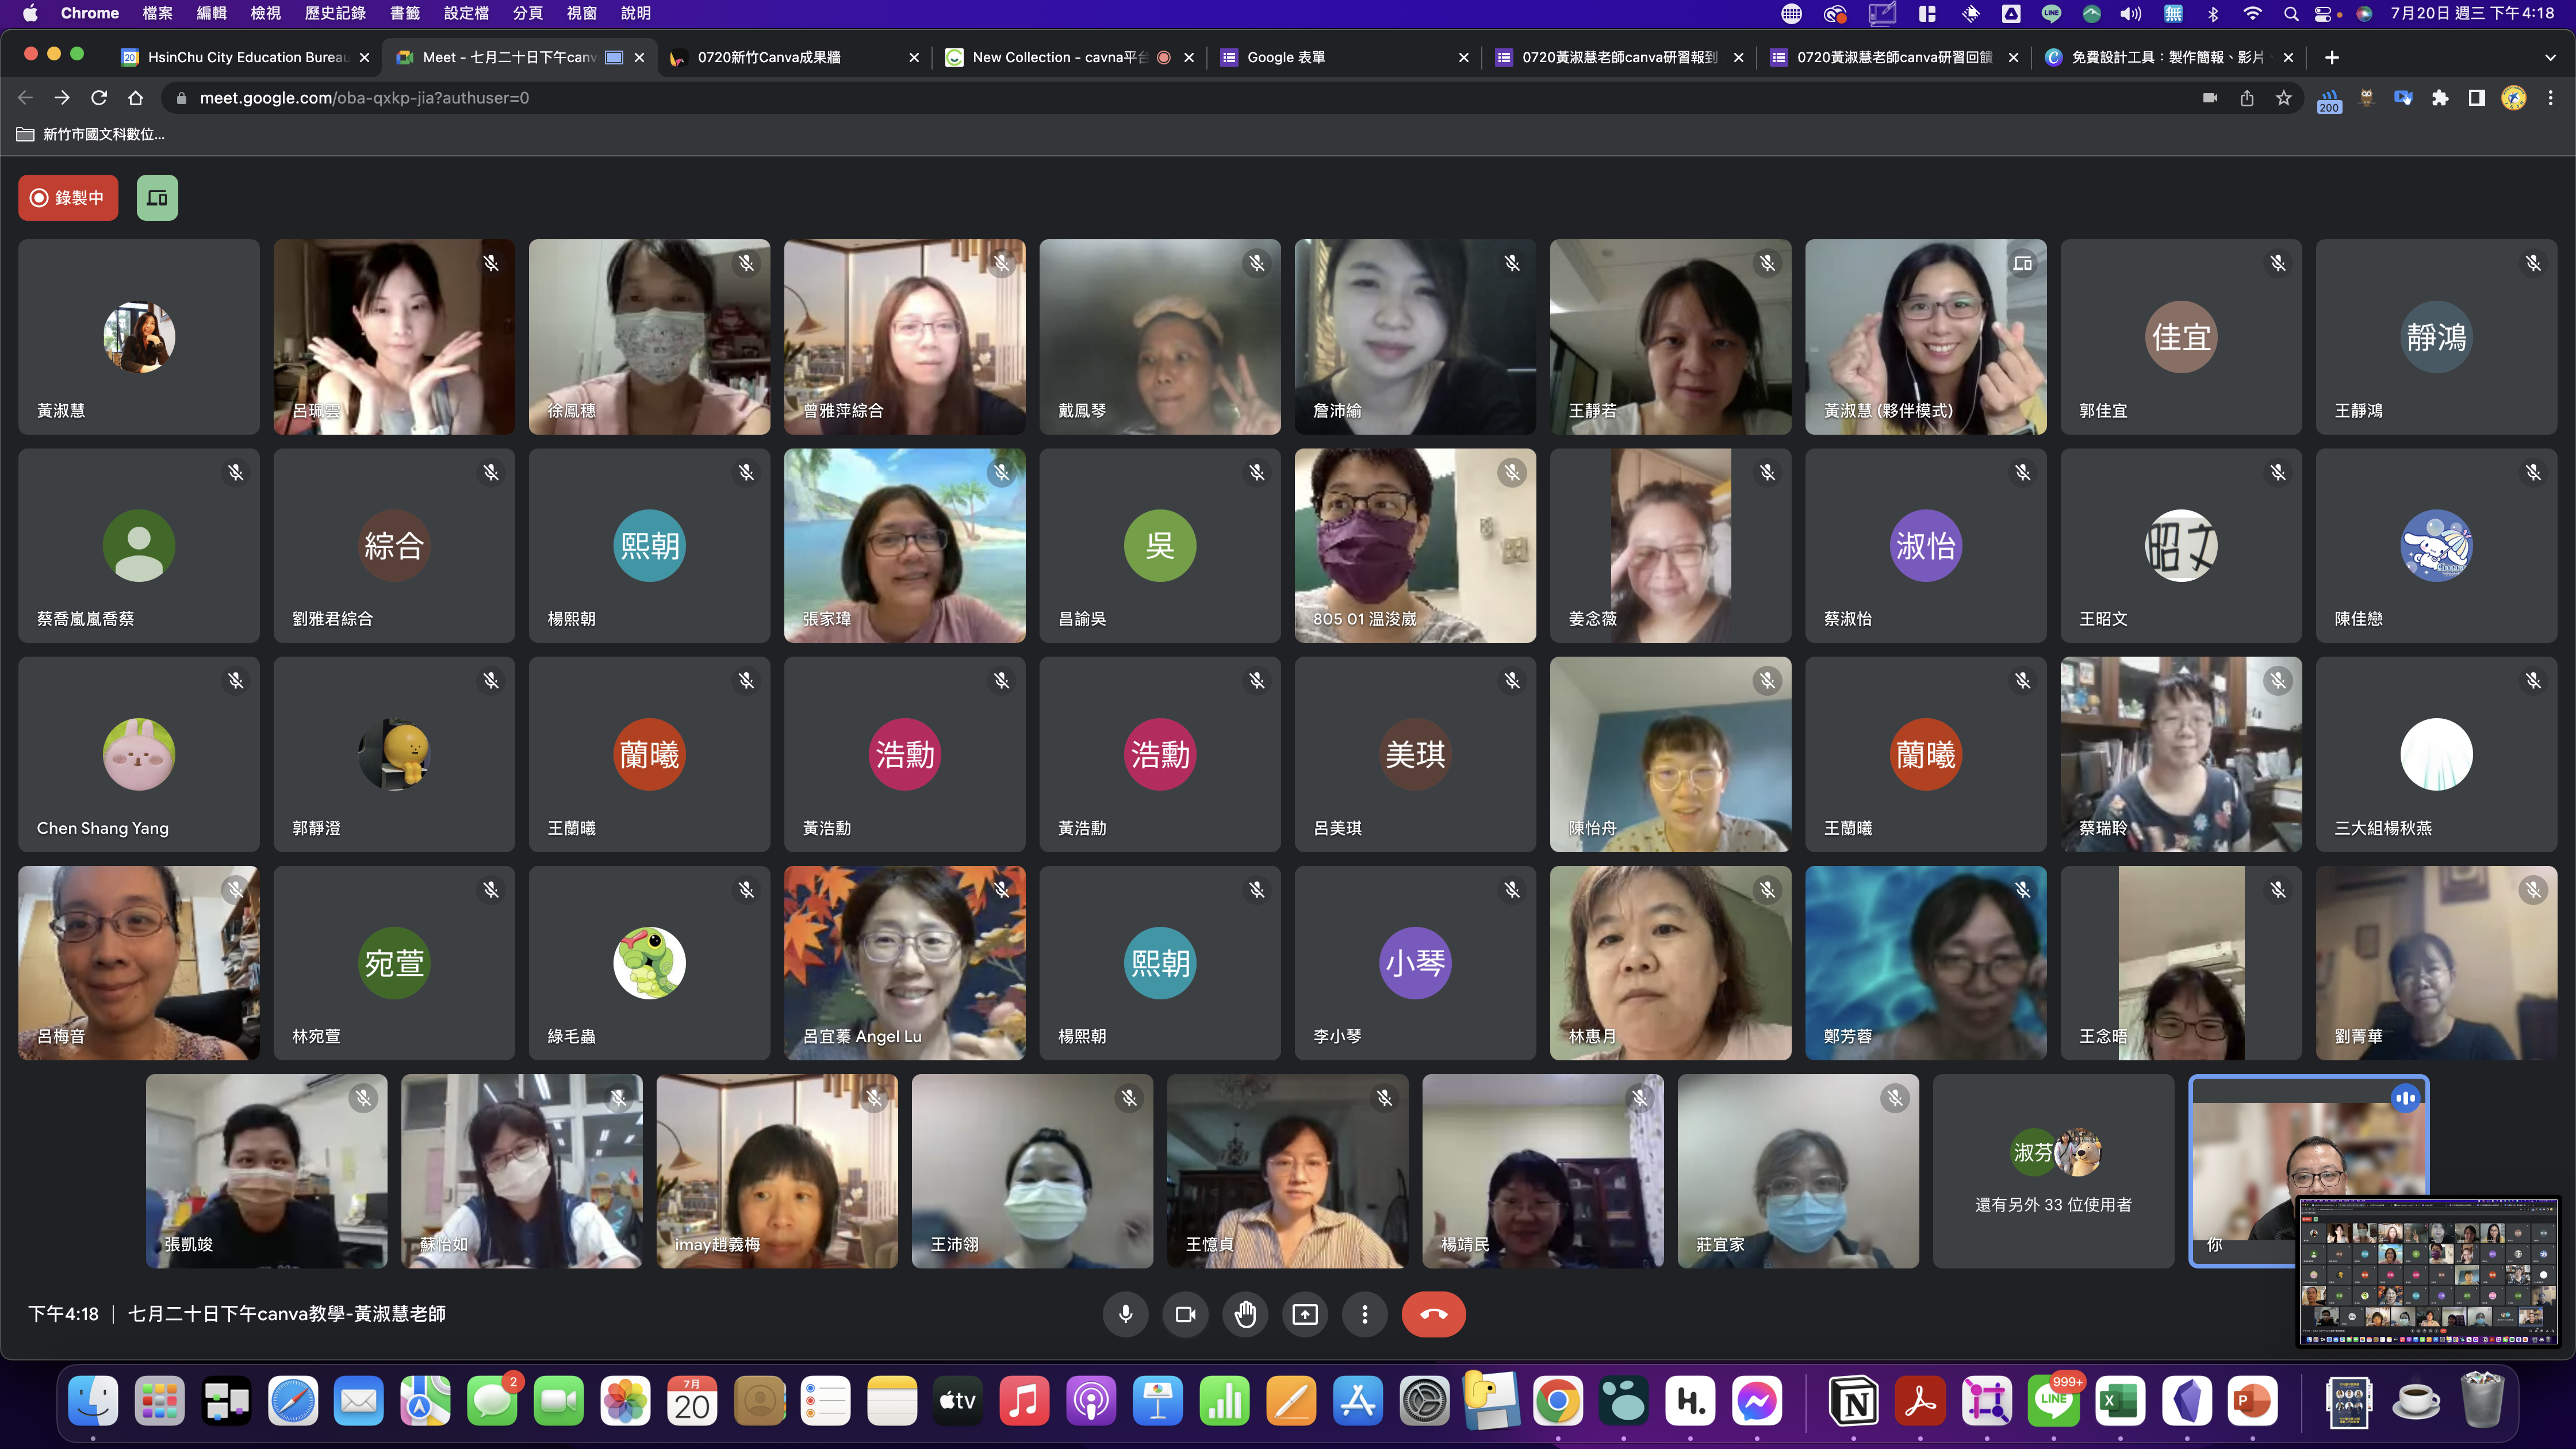Toggle the microphone in the call controls
The height and width of the screenshot is (1449, 2576).
[1126, 1314]
